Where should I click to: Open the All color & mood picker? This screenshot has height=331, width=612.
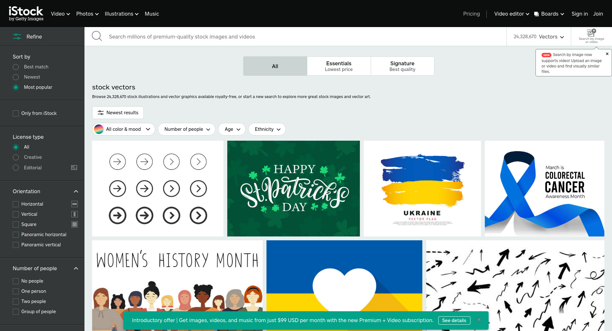click(x=124, y=129)
